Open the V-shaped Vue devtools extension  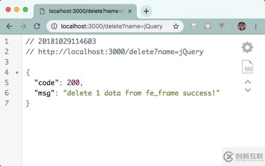(x=221, y=26)
